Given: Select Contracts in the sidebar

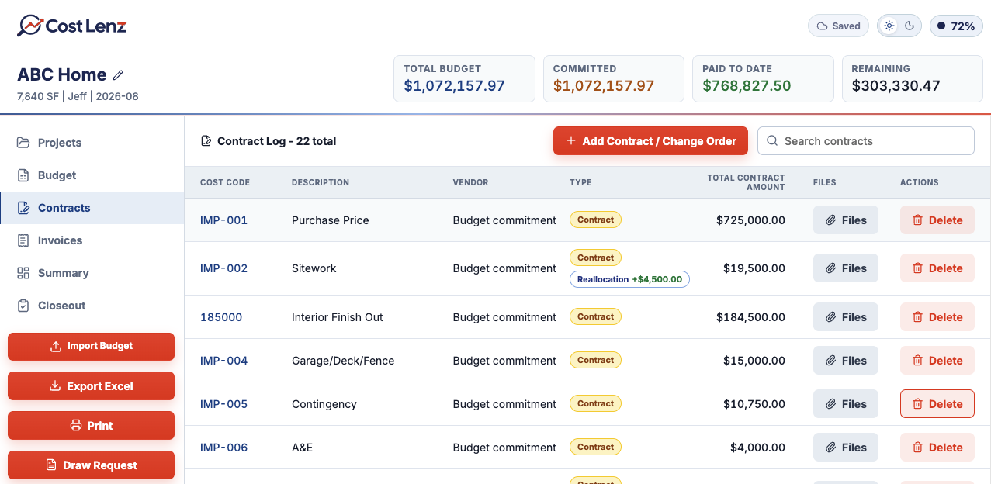Looking at the screenshot, I should click(x=92, y=208).
